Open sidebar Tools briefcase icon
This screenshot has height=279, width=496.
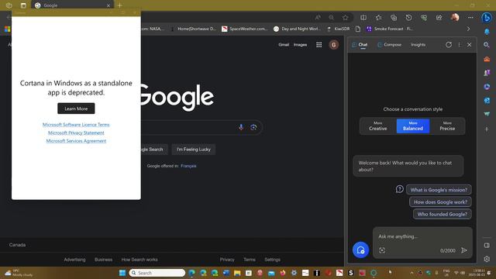pyautogui.click(x=487, y=59)
